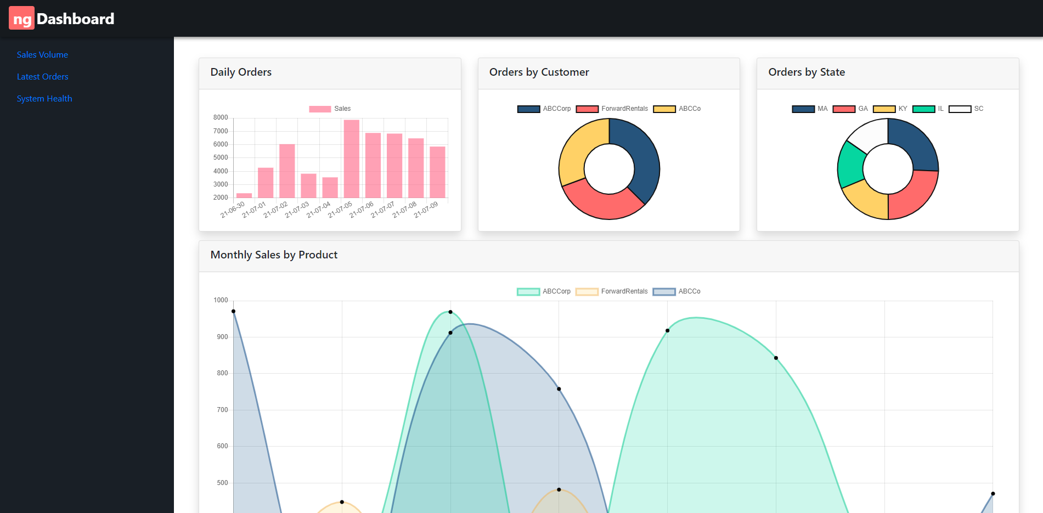Click the yellow ABCCo legend swatch in Orders by Customer

coord(664,108)
